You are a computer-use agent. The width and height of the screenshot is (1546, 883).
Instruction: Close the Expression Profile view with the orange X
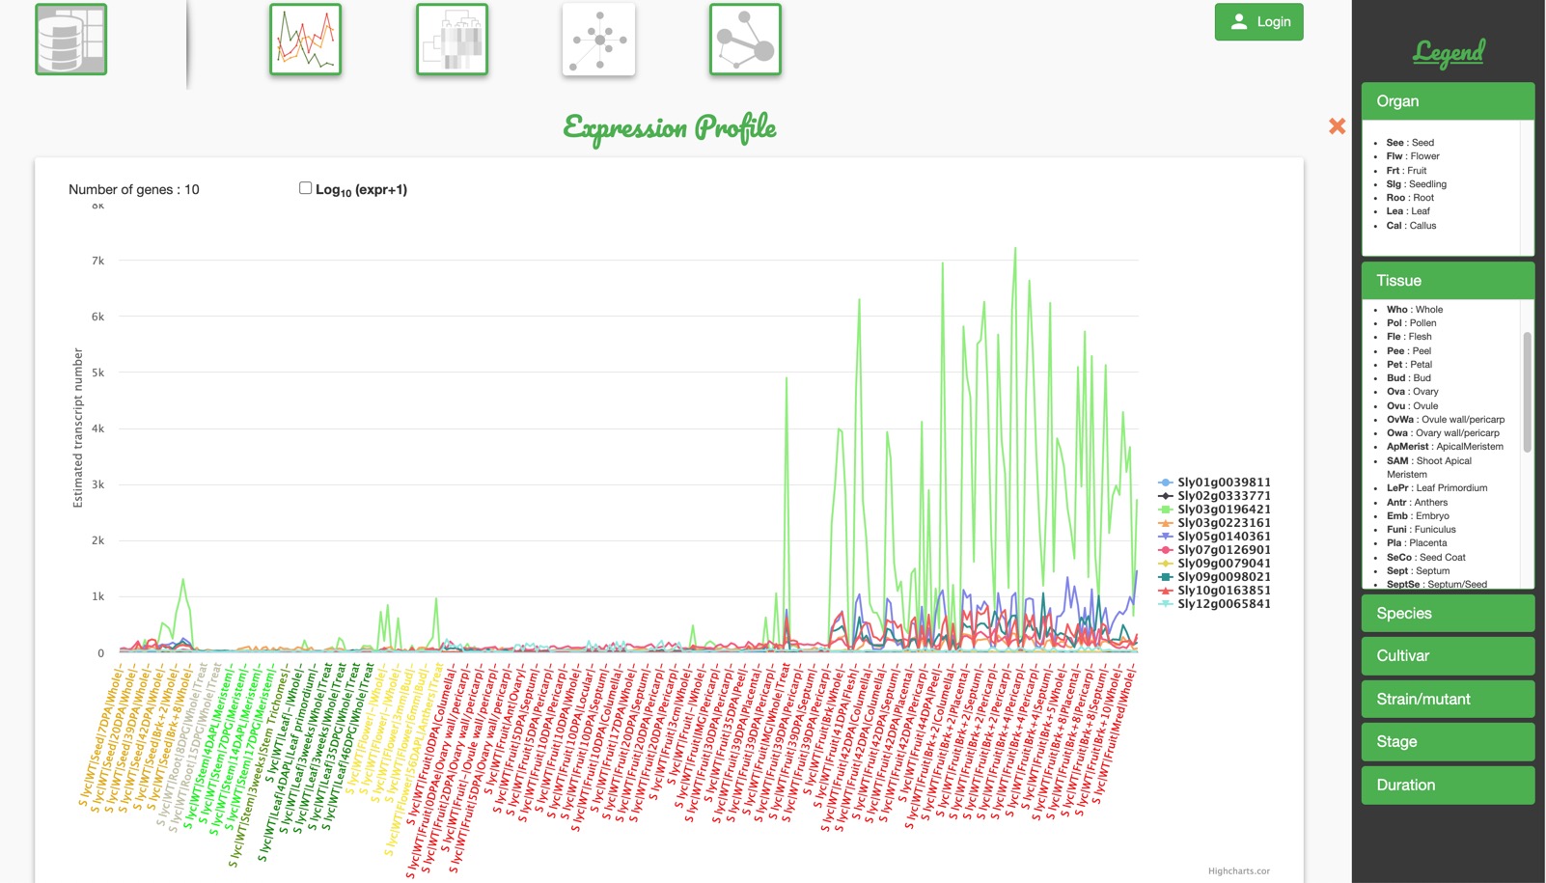tap(1337, 125)
